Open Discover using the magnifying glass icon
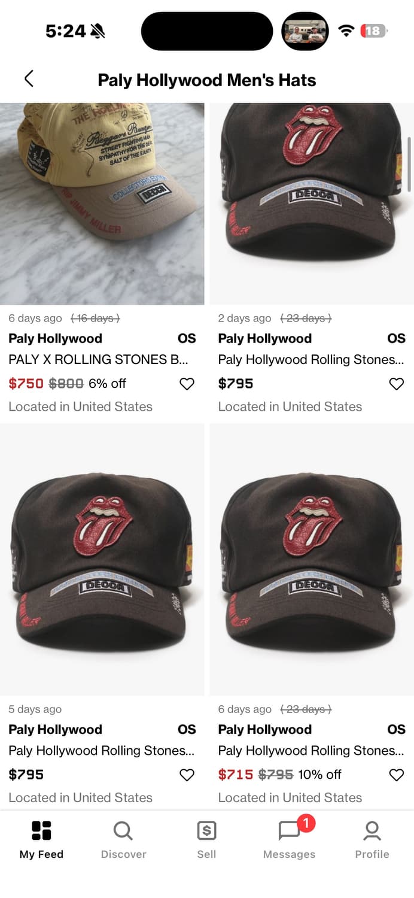 pos(123,831)
